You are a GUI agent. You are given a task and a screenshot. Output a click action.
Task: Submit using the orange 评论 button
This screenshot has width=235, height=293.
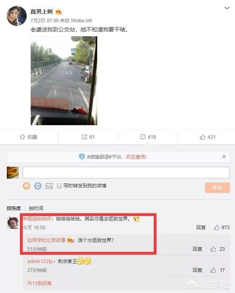(217, 188)
